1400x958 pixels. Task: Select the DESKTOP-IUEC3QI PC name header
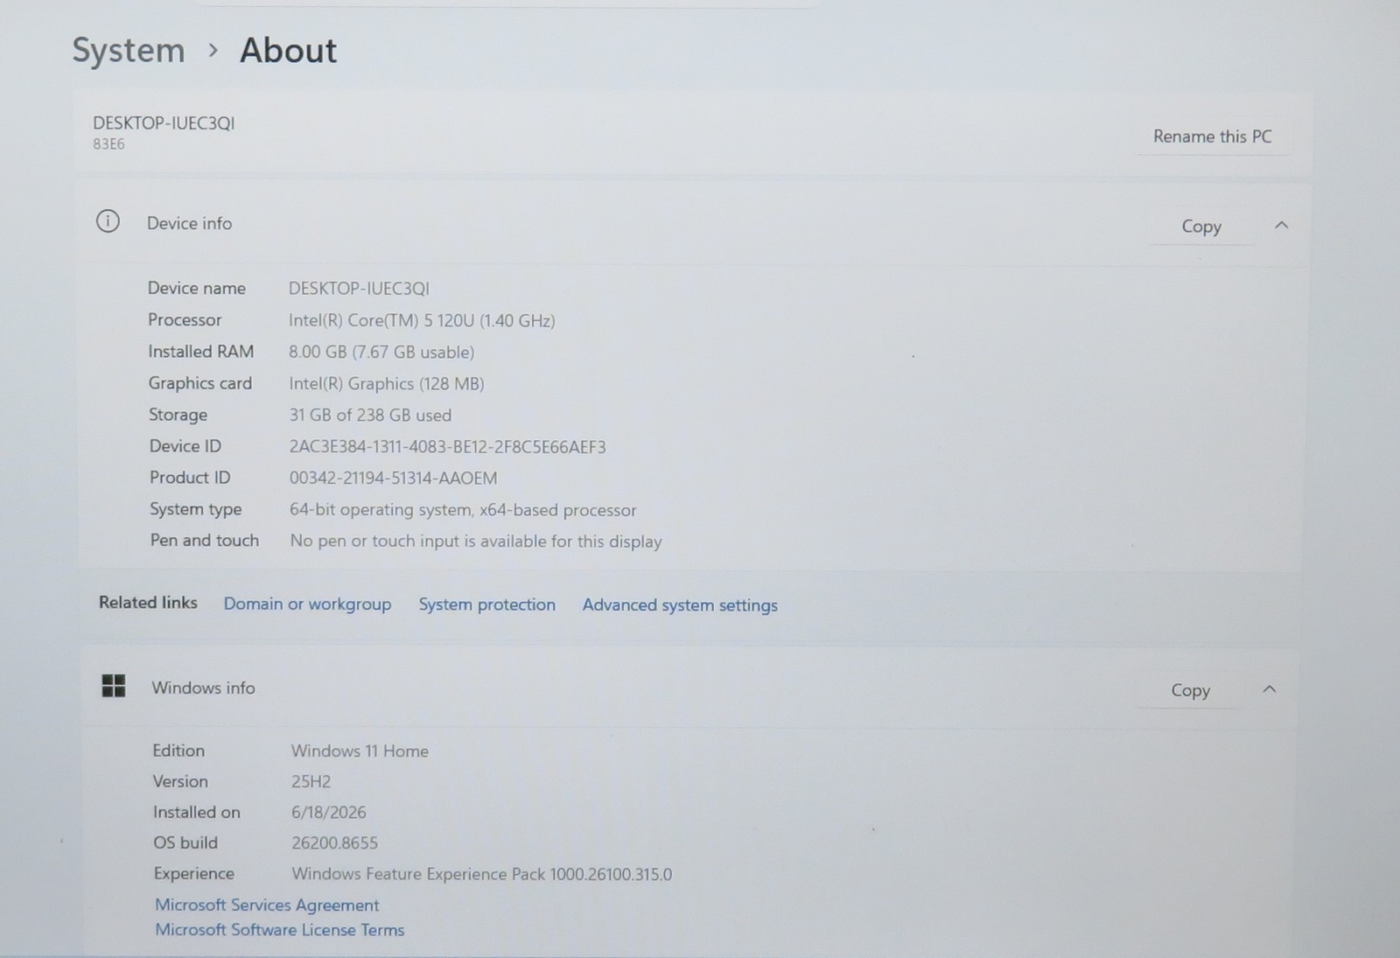click(x=164, y=123)
